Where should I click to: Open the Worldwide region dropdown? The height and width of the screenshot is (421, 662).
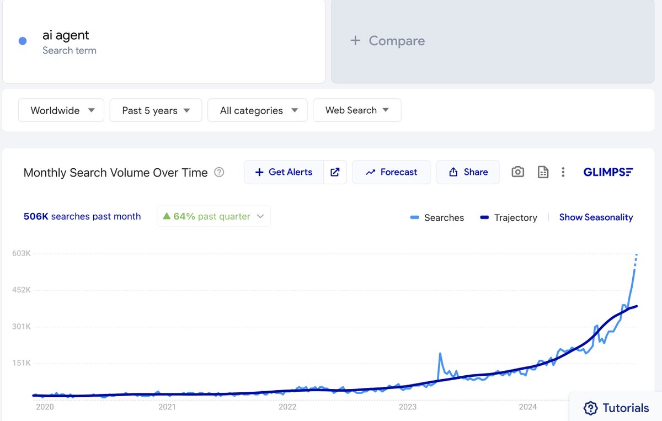61,110
